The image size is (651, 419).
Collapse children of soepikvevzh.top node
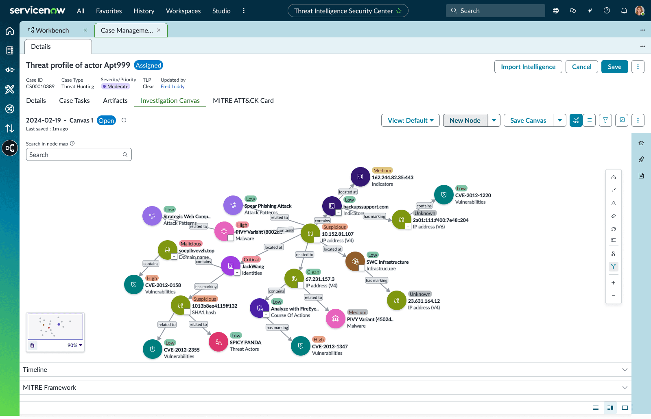174,257
